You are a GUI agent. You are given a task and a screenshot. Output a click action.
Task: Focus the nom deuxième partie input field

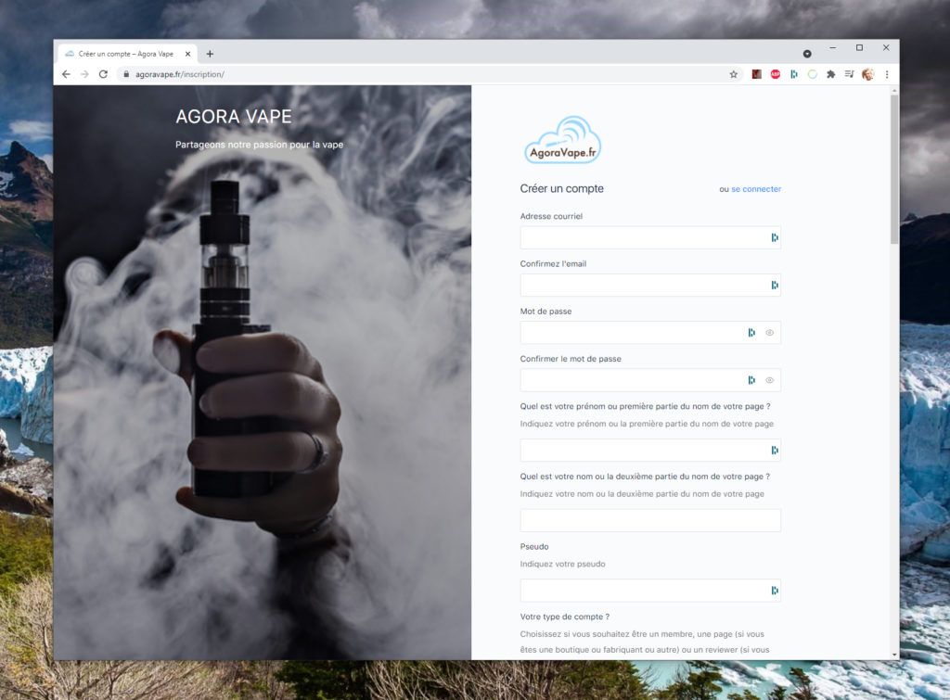[x=650, y=520]
